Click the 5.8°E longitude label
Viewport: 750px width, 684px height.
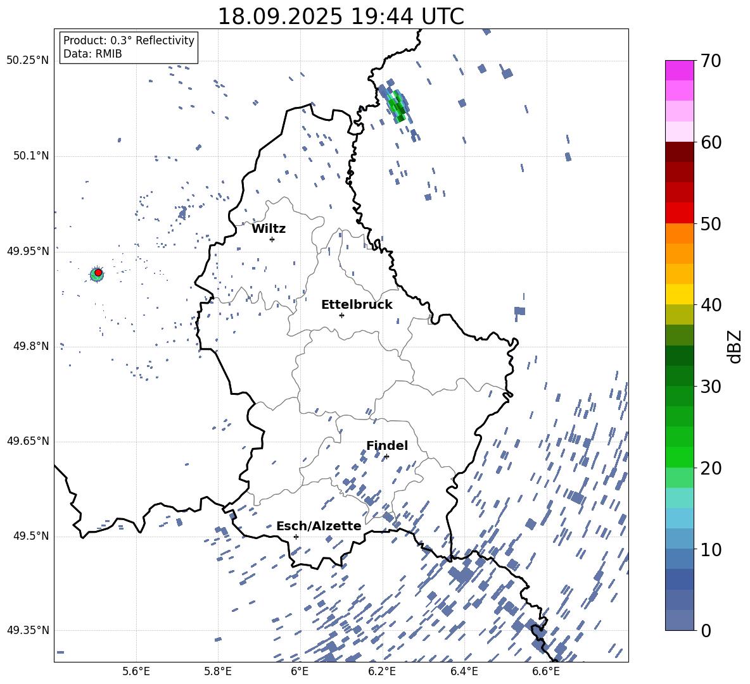click(218, 671)
